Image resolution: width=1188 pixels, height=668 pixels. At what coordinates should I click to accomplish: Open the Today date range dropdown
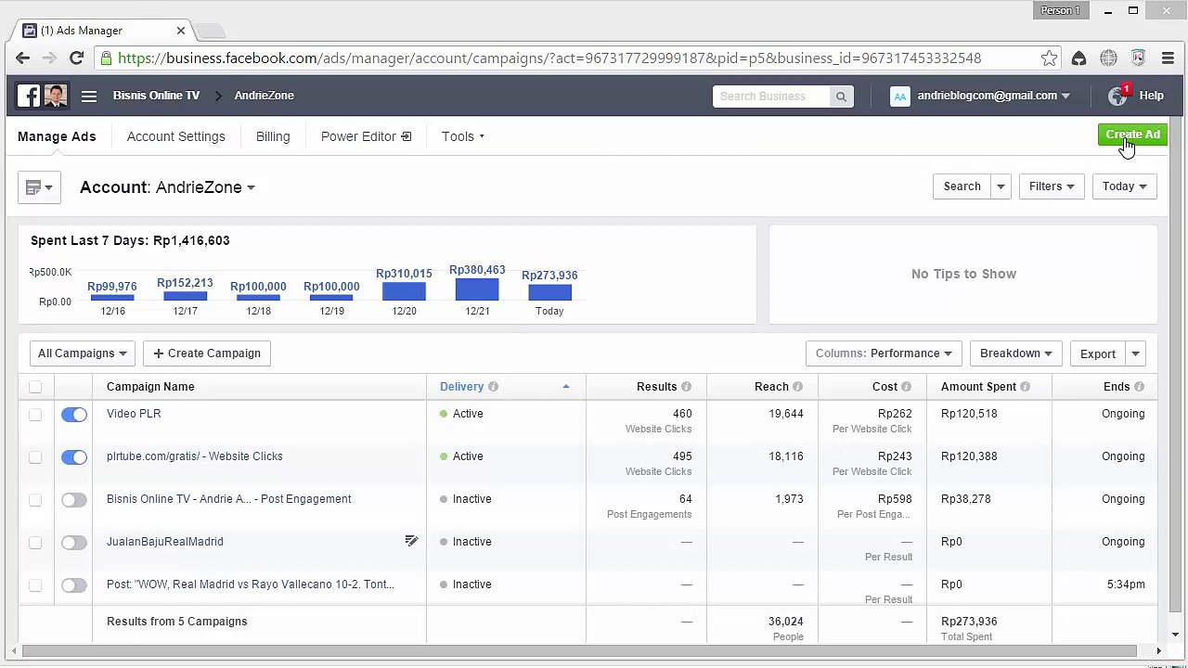click(x=1124, y=186)
